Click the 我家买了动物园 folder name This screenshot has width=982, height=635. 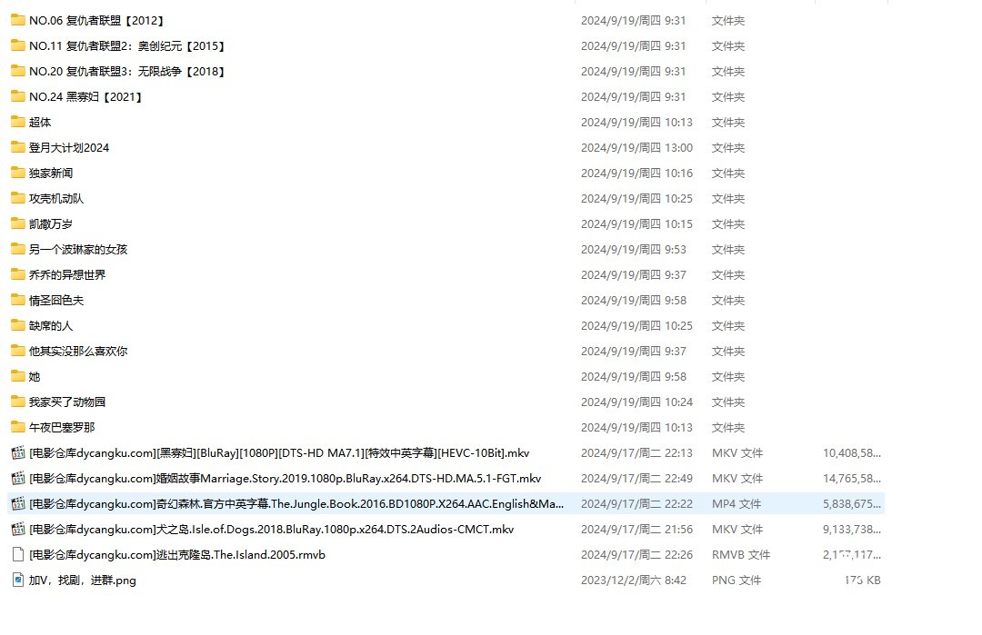tap(67, 402)
